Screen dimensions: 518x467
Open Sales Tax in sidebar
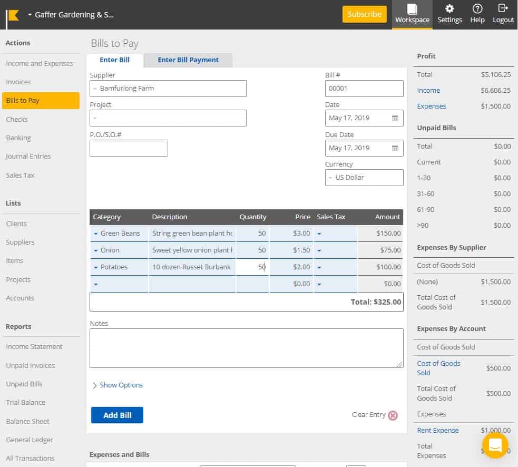point(20,175)
